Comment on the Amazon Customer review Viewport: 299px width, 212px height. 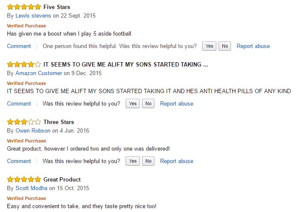19,103
